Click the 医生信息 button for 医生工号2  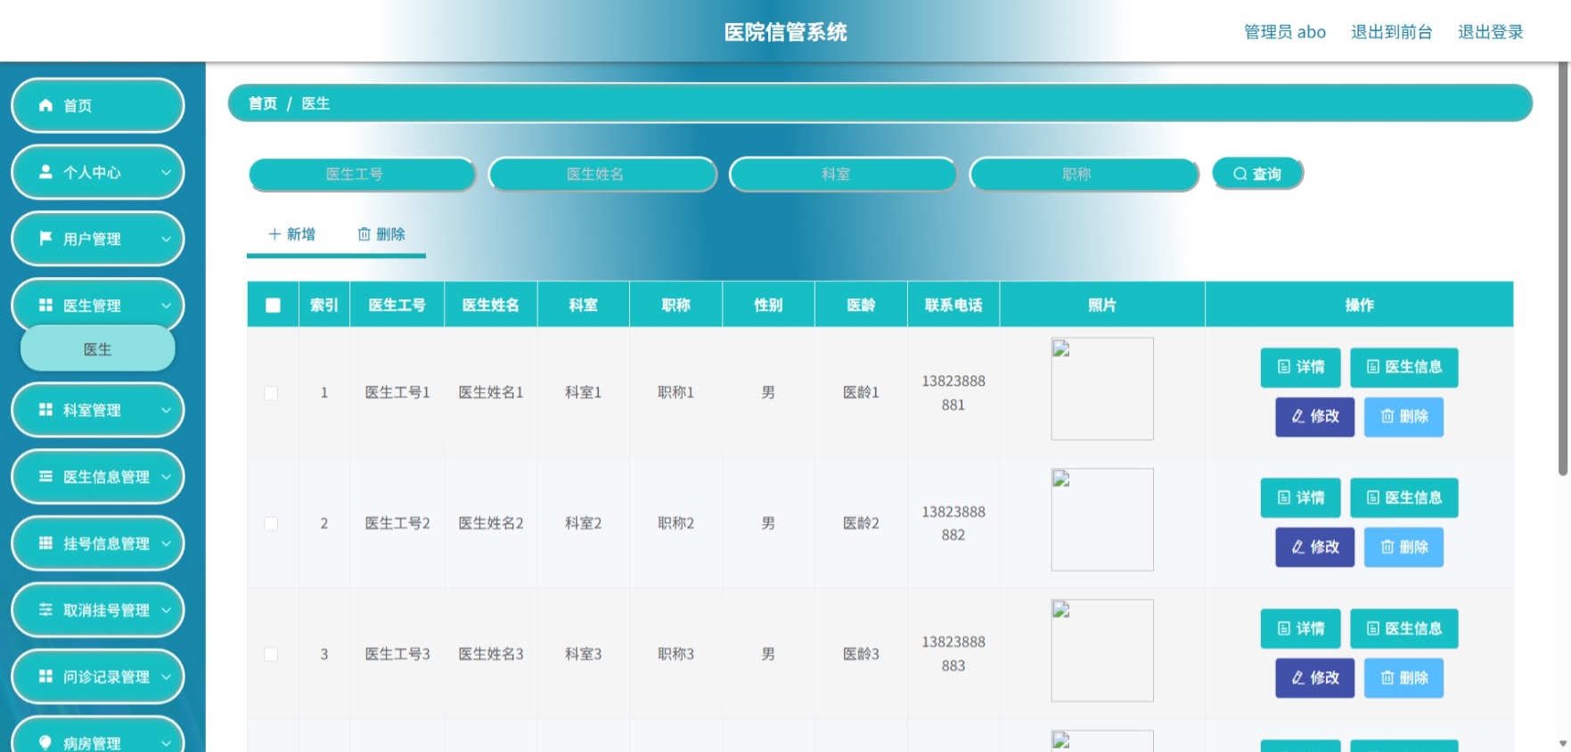coord(1404,498)
